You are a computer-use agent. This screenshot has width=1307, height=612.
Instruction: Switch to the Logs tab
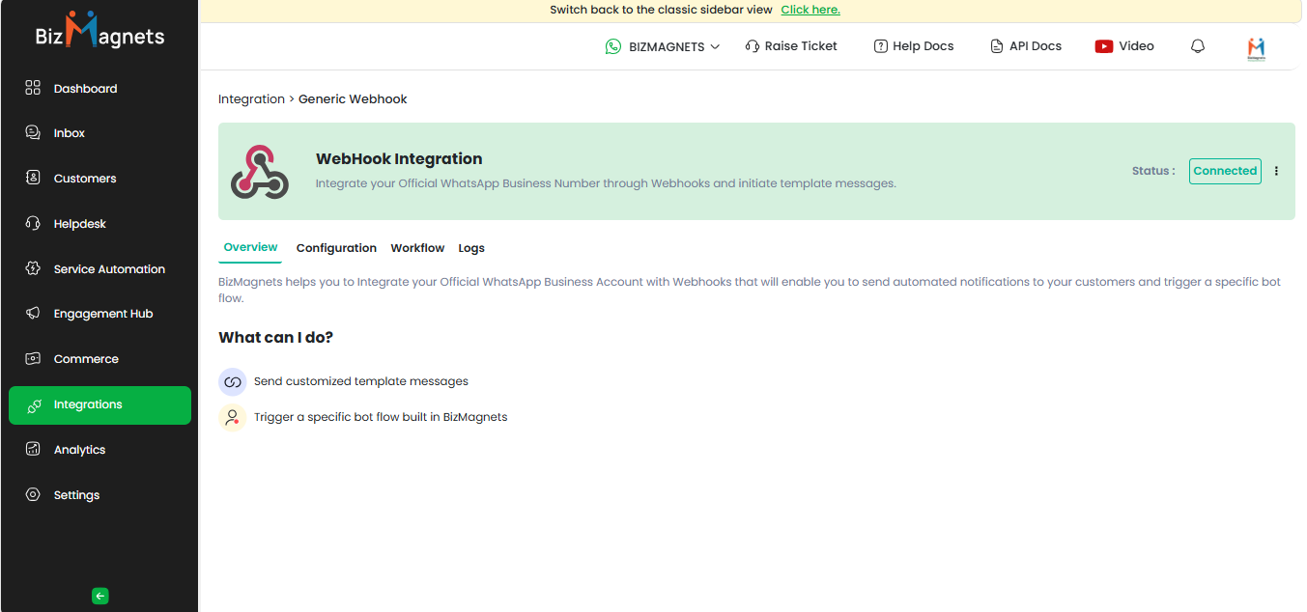(471, 248)
